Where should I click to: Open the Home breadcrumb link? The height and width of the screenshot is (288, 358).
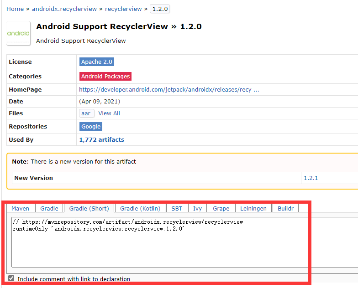[x=15, y=9]
